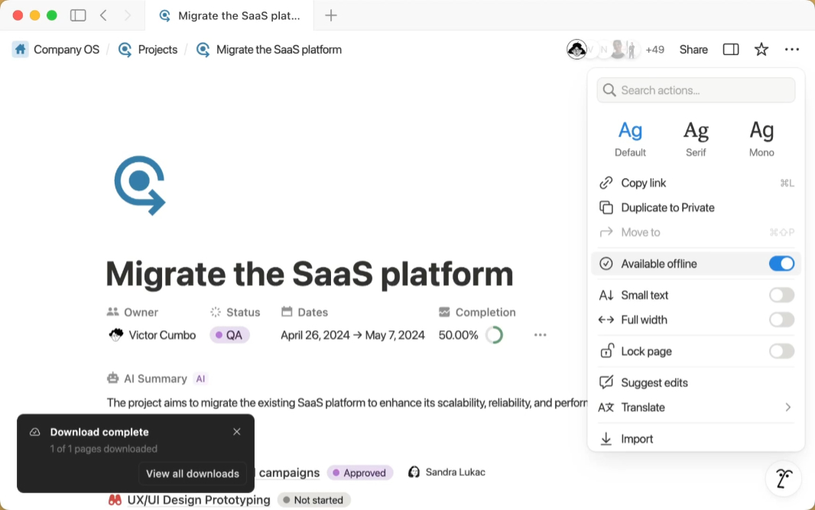Switch the font to Serif
Viewport: 815px width, 510px height.
tap(696, 136)
